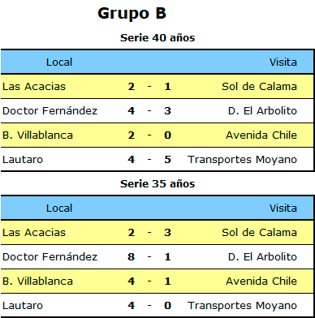Click Lautaro in Serie 35 table
This screenshot has width=315, height=318.
23,306
